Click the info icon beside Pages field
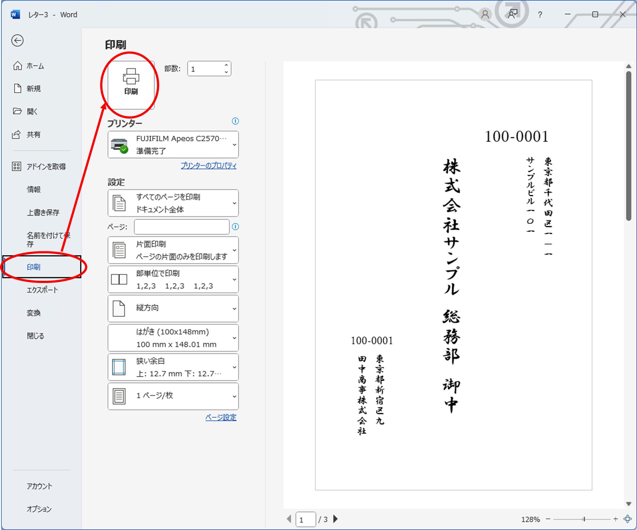 tap(235, 226)
